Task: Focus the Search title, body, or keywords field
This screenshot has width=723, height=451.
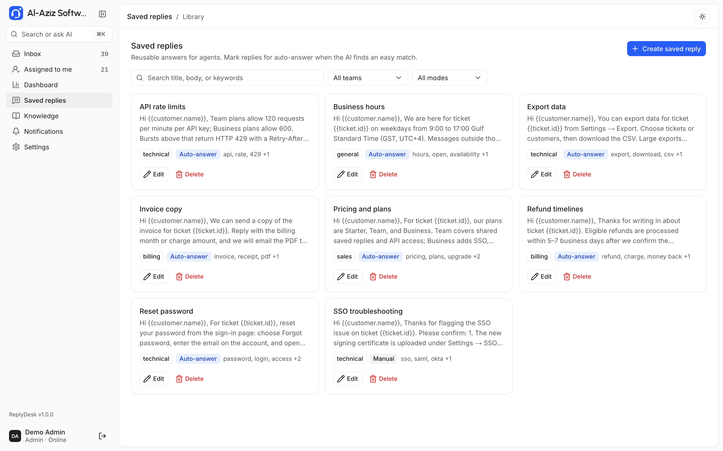Action: click(227, 78)
